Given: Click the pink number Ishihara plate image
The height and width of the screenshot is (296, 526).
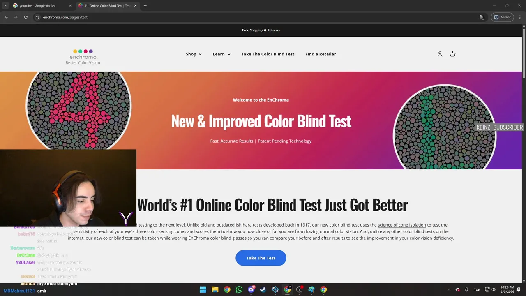Looking at the screenshot, I should click(x=78, y=109).
